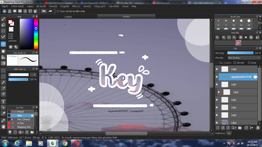
Task: Select the Bucket fill tool
Action: pos(3,57)
